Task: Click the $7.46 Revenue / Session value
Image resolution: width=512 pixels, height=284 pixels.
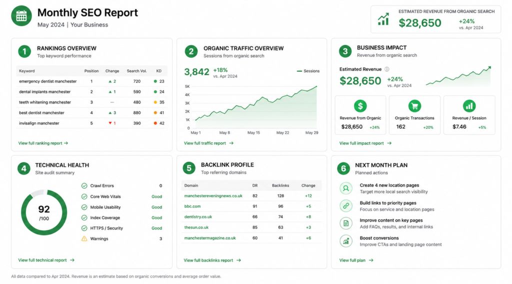Action: coord(459,127)
